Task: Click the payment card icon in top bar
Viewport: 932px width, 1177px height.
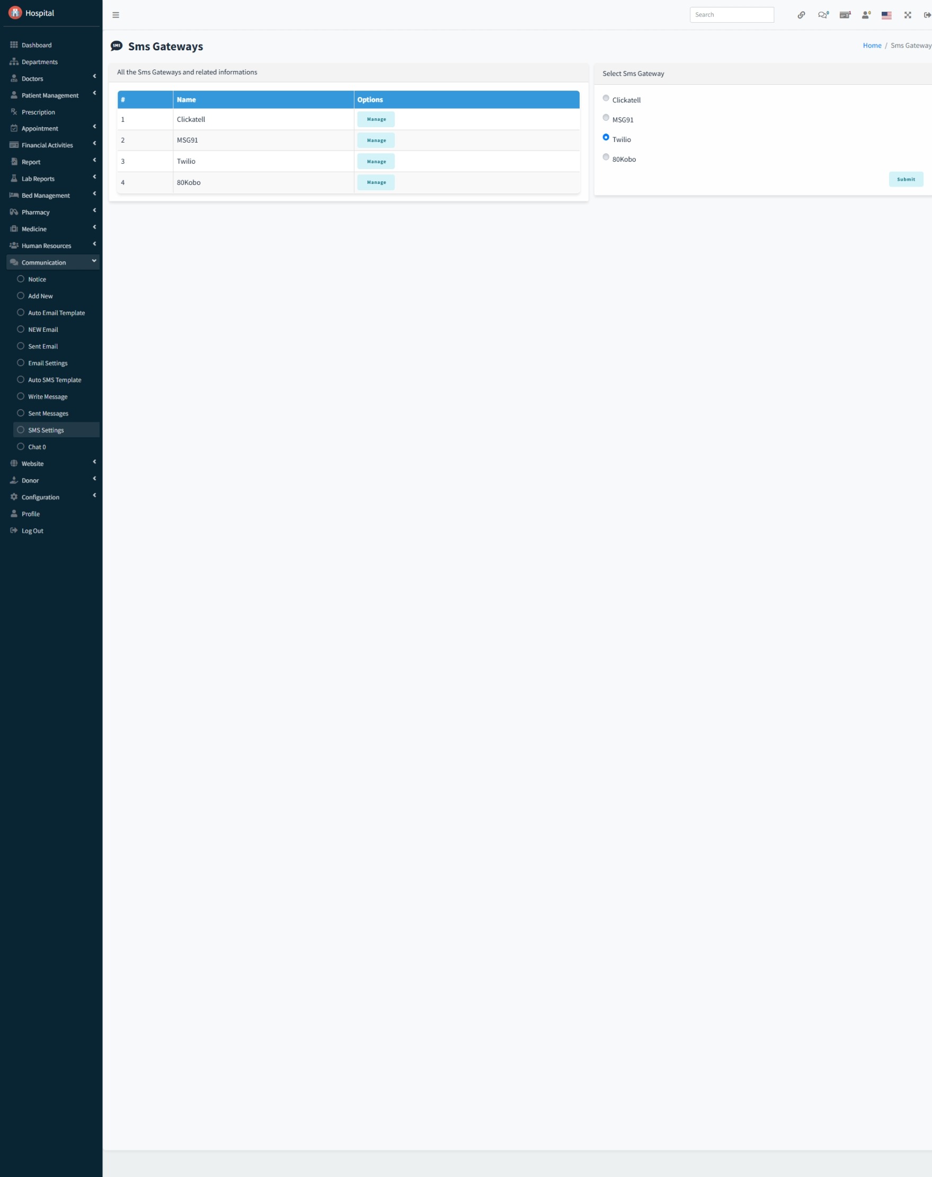Action: coord(845,15)
